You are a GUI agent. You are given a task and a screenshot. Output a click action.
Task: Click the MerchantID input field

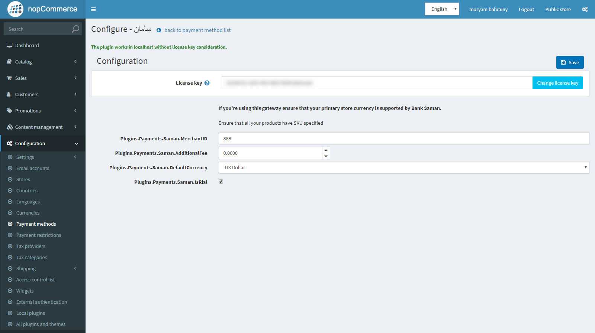pos(404,138)
